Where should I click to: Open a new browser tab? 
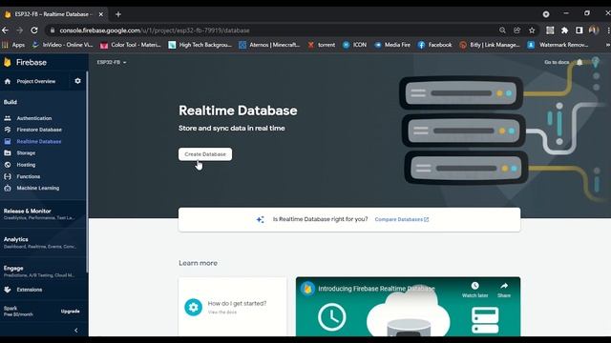(118, 14)
